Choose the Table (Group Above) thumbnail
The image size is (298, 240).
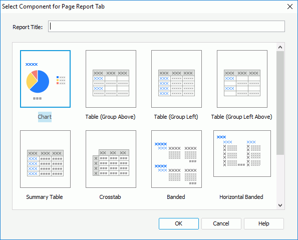111,79
